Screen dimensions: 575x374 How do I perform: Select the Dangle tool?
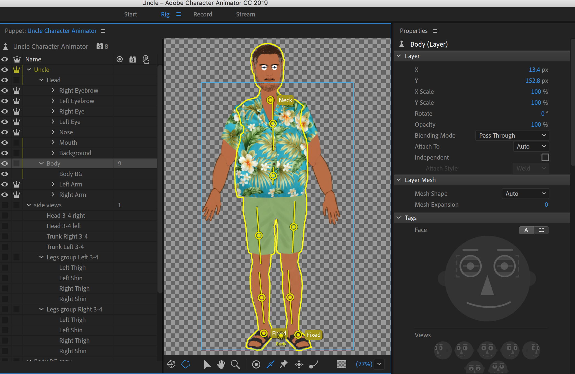pos(314,364)
